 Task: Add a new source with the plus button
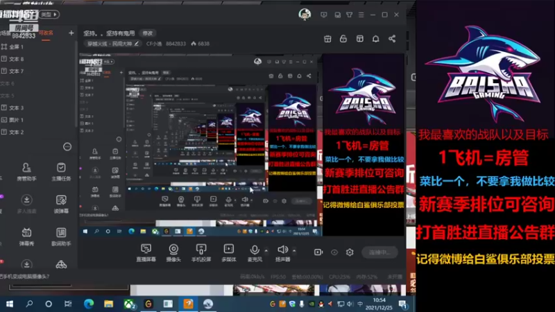click(x=71, y=33)
